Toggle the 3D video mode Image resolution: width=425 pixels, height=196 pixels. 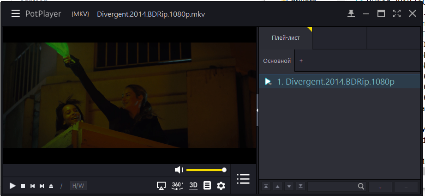[193, 186]
